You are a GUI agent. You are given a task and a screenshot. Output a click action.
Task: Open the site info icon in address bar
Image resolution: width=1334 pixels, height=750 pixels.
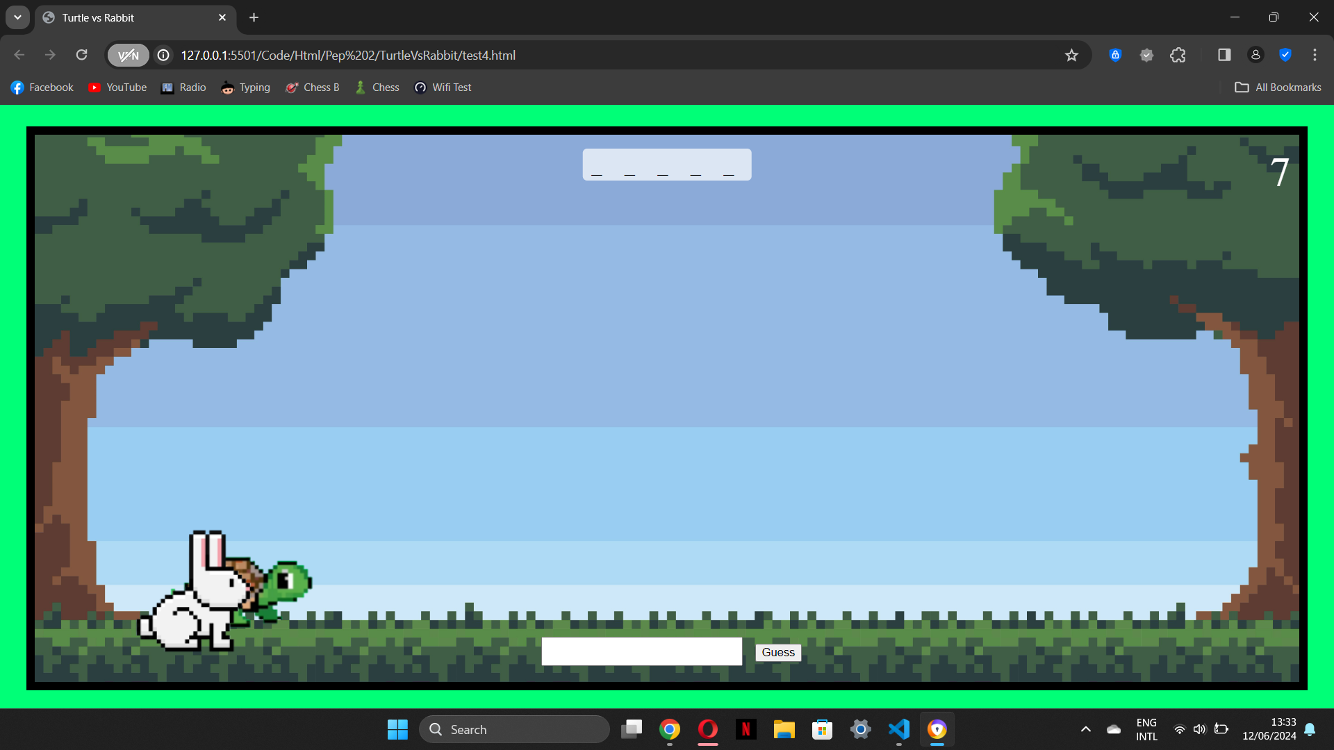pos(163,55)
